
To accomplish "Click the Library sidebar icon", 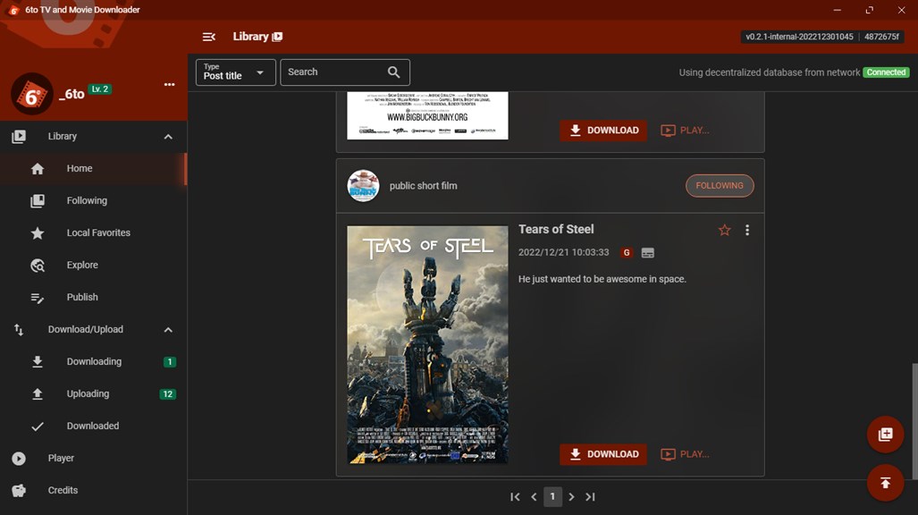I will coord(19,137).
